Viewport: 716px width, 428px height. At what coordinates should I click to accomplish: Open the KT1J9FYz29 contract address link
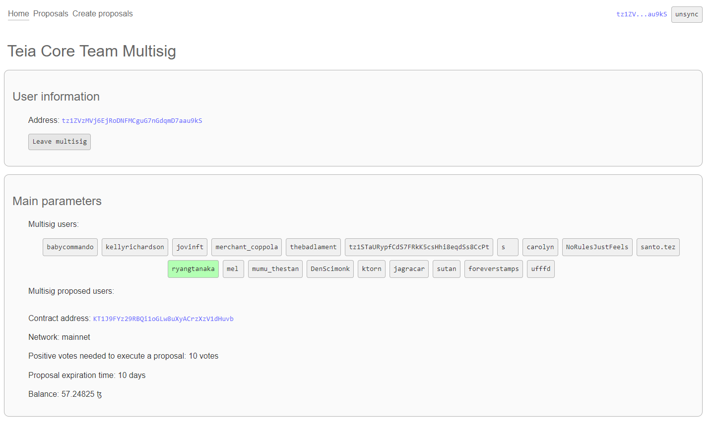click(163, 319)
